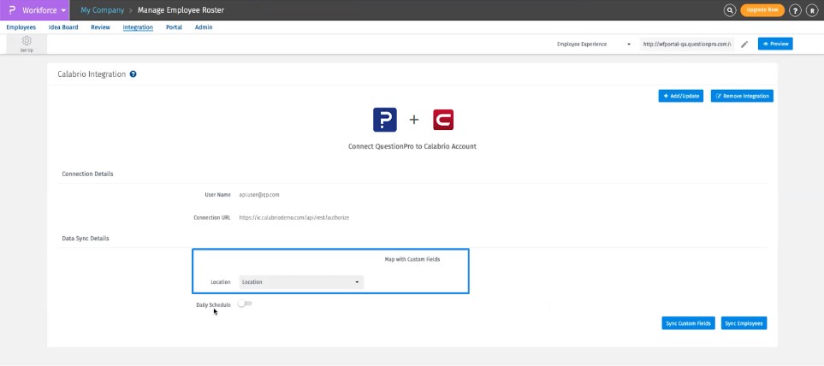
Task: Click the Upgrade Now button
Action: [762, 10]
